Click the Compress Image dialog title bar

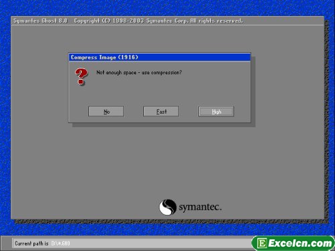[159, 57]
